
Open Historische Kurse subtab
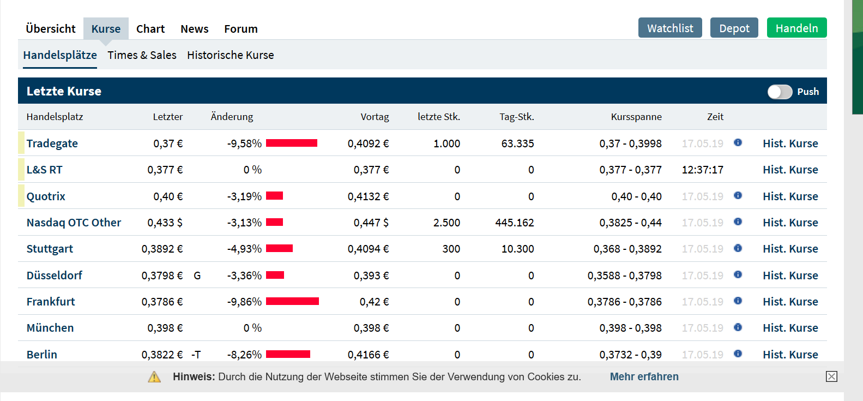(230, 55)
